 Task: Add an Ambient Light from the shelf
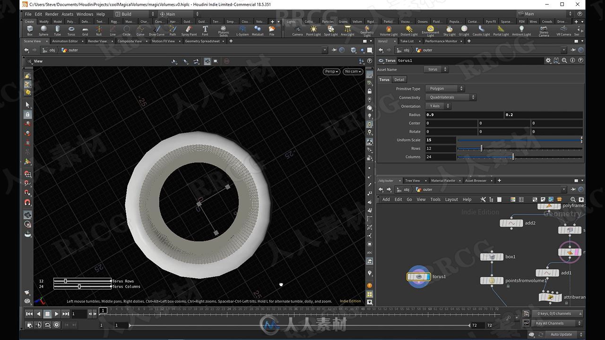click(x=521, y=31)
